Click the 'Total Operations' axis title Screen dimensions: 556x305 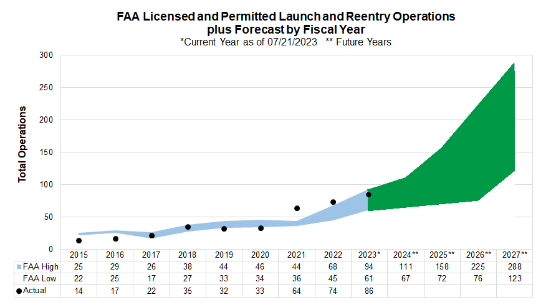pos(22,144)
